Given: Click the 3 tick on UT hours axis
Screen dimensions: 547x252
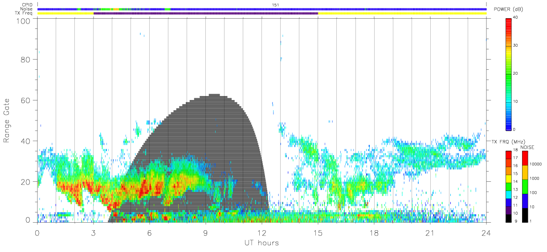Looking at the screenshot, I should (x=93, y=232).
